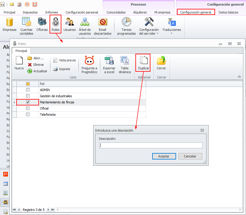Viewport: 246px width, 215px height.
Task: Ask Pragmático via the robot icon
Action: tap(89, 60)
